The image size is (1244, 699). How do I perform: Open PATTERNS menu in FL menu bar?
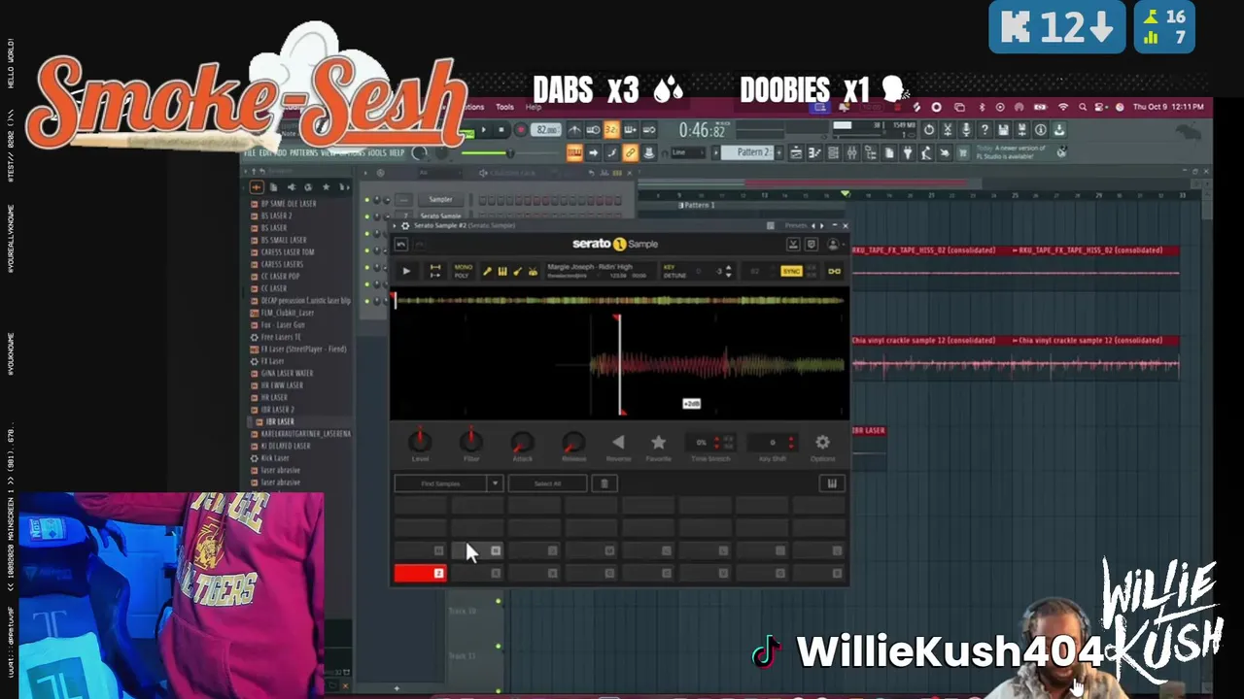coord(304,152)
